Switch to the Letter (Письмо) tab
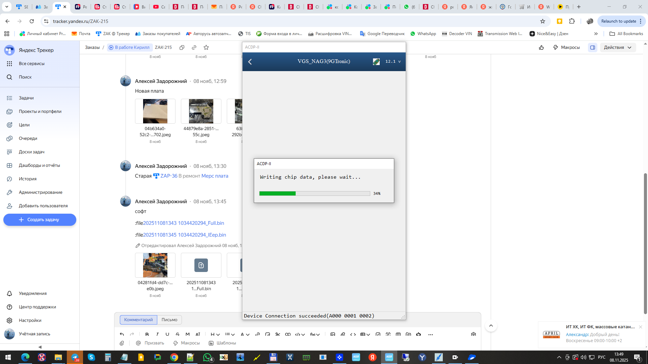The width and height of the screenshot is (648, 364). coord(169,320)
